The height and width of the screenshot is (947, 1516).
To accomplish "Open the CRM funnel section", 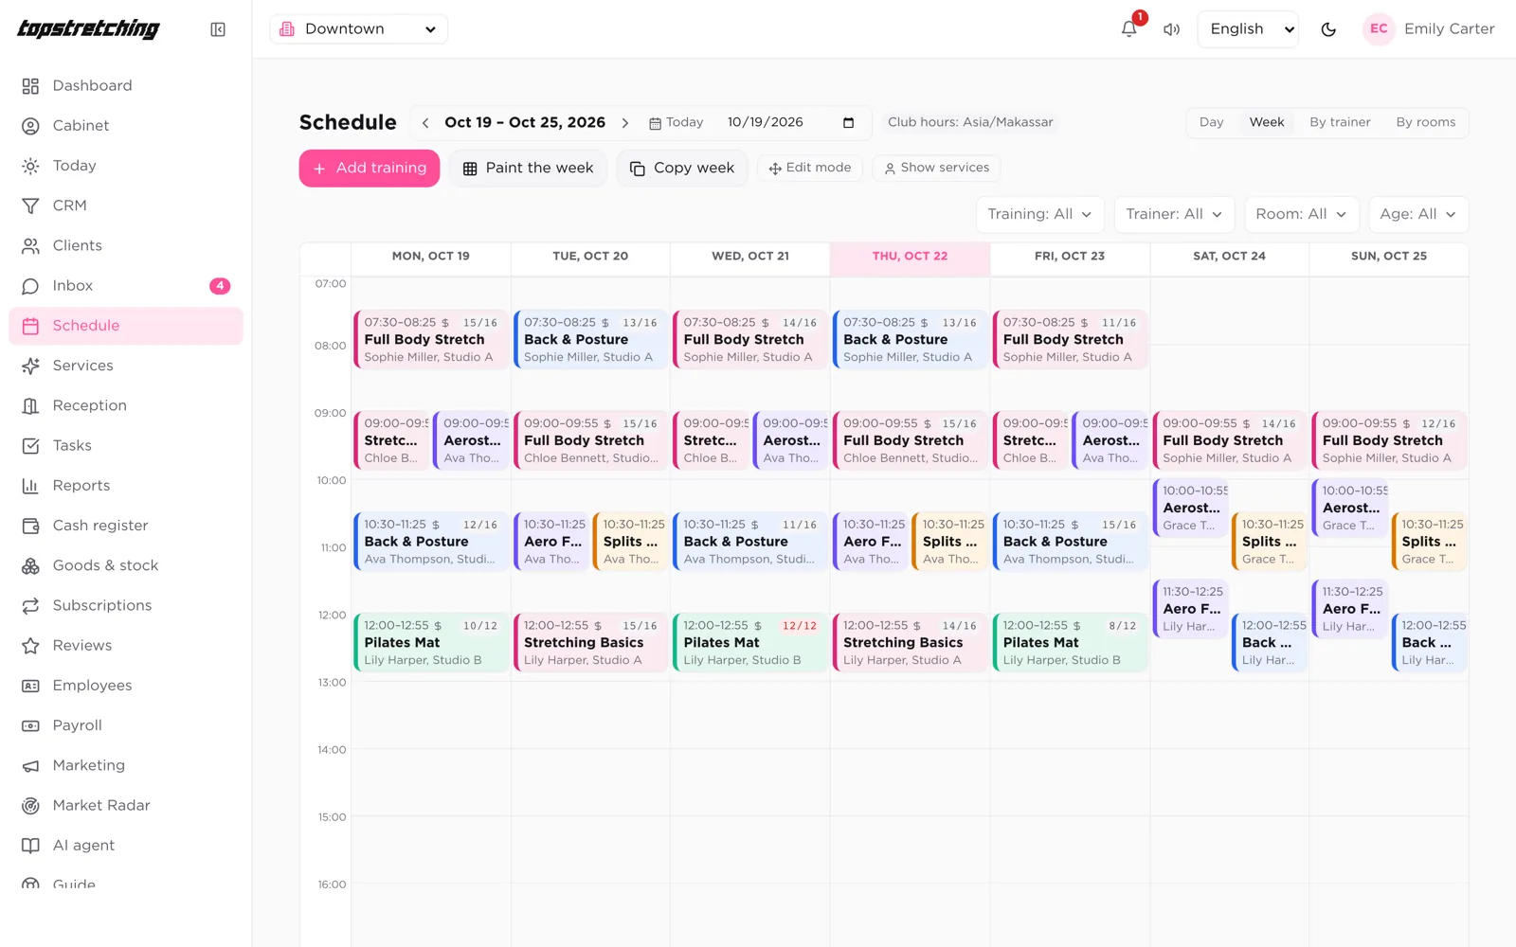I will pos(126,205).
